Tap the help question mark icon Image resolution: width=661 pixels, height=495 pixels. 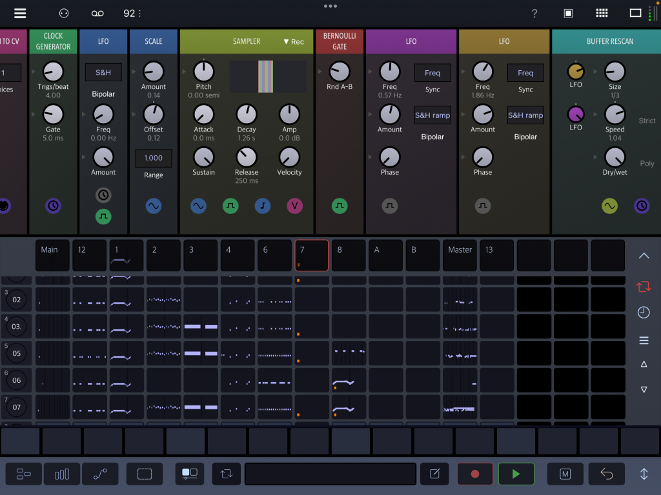534,13
